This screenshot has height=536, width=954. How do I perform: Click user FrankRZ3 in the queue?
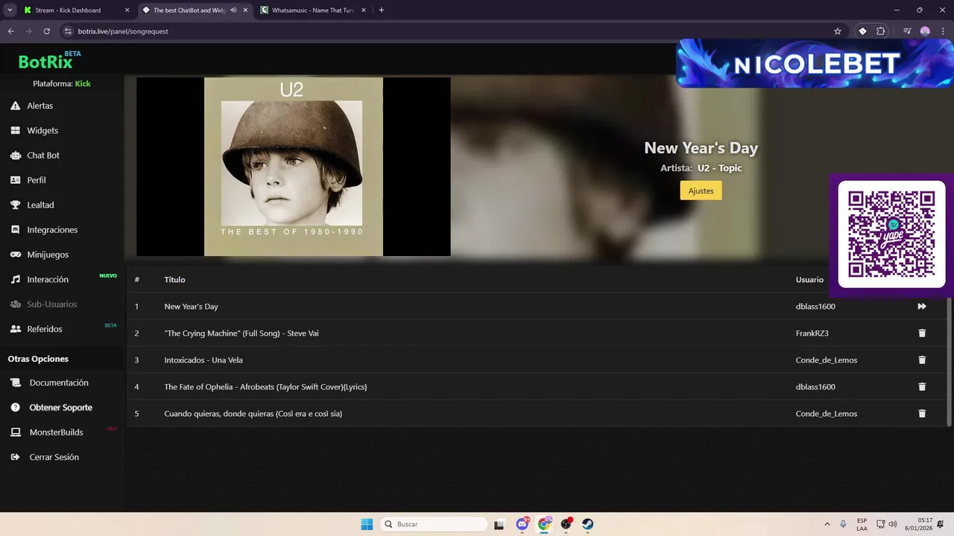tap(812, 334)
